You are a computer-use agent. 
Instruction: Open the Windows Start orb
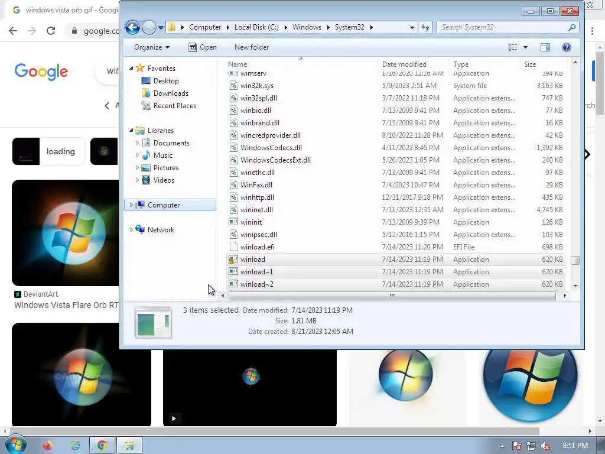click(15, 445)
